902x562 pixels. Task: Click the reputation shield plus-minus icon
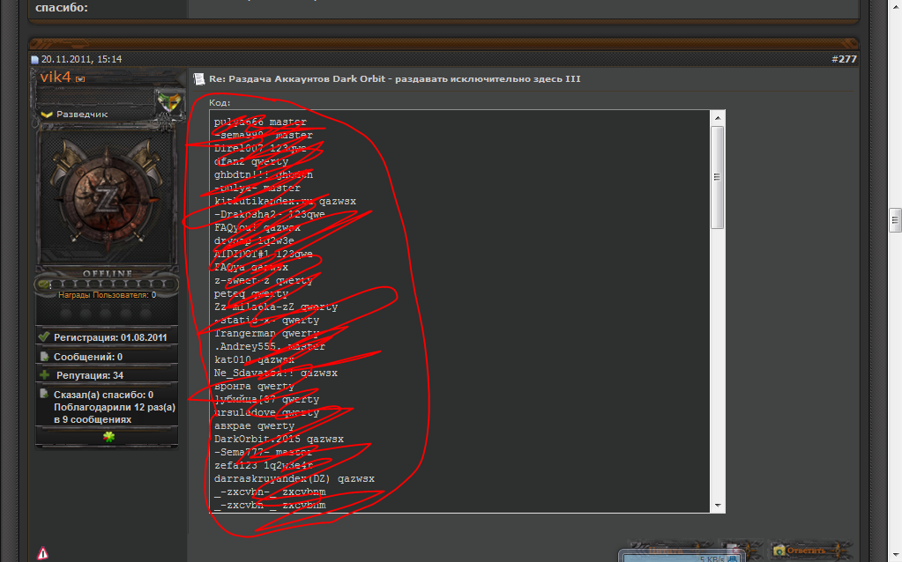tap(169, 103)
